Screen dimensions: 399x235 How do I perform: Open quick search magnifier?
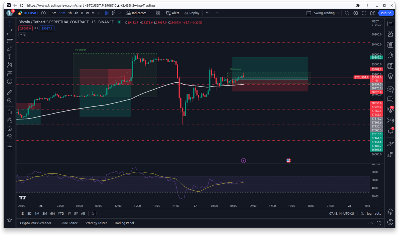(x=347, y=13)
